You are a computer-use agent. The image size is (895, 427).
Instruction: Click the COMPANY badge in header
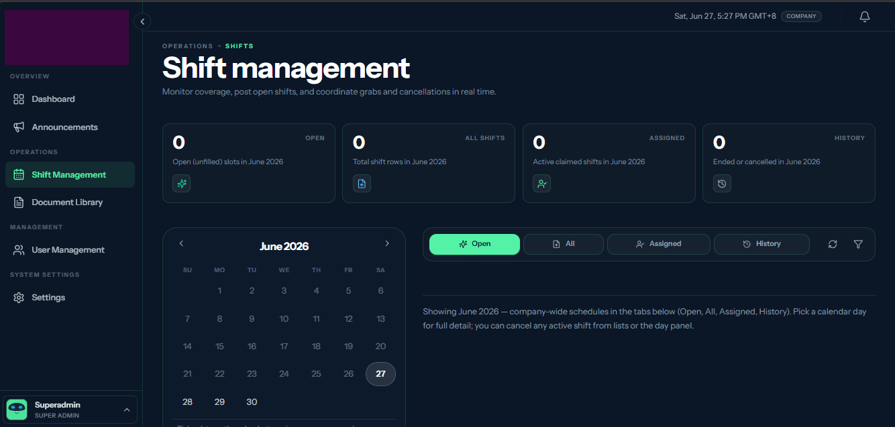pyautogui.click(x=801, y=16)
